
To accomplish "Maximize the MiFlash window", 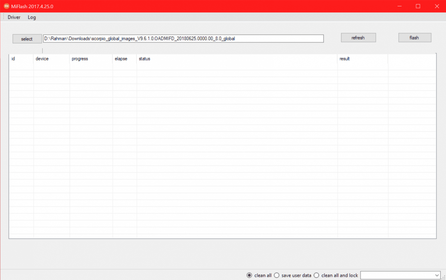I will click(x=418, y=6).
